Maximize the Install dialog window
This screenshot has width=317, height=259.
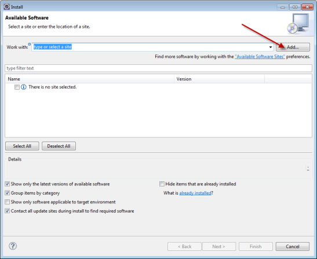295,7
